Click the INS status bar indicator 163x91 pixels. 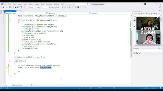point(114,88)
